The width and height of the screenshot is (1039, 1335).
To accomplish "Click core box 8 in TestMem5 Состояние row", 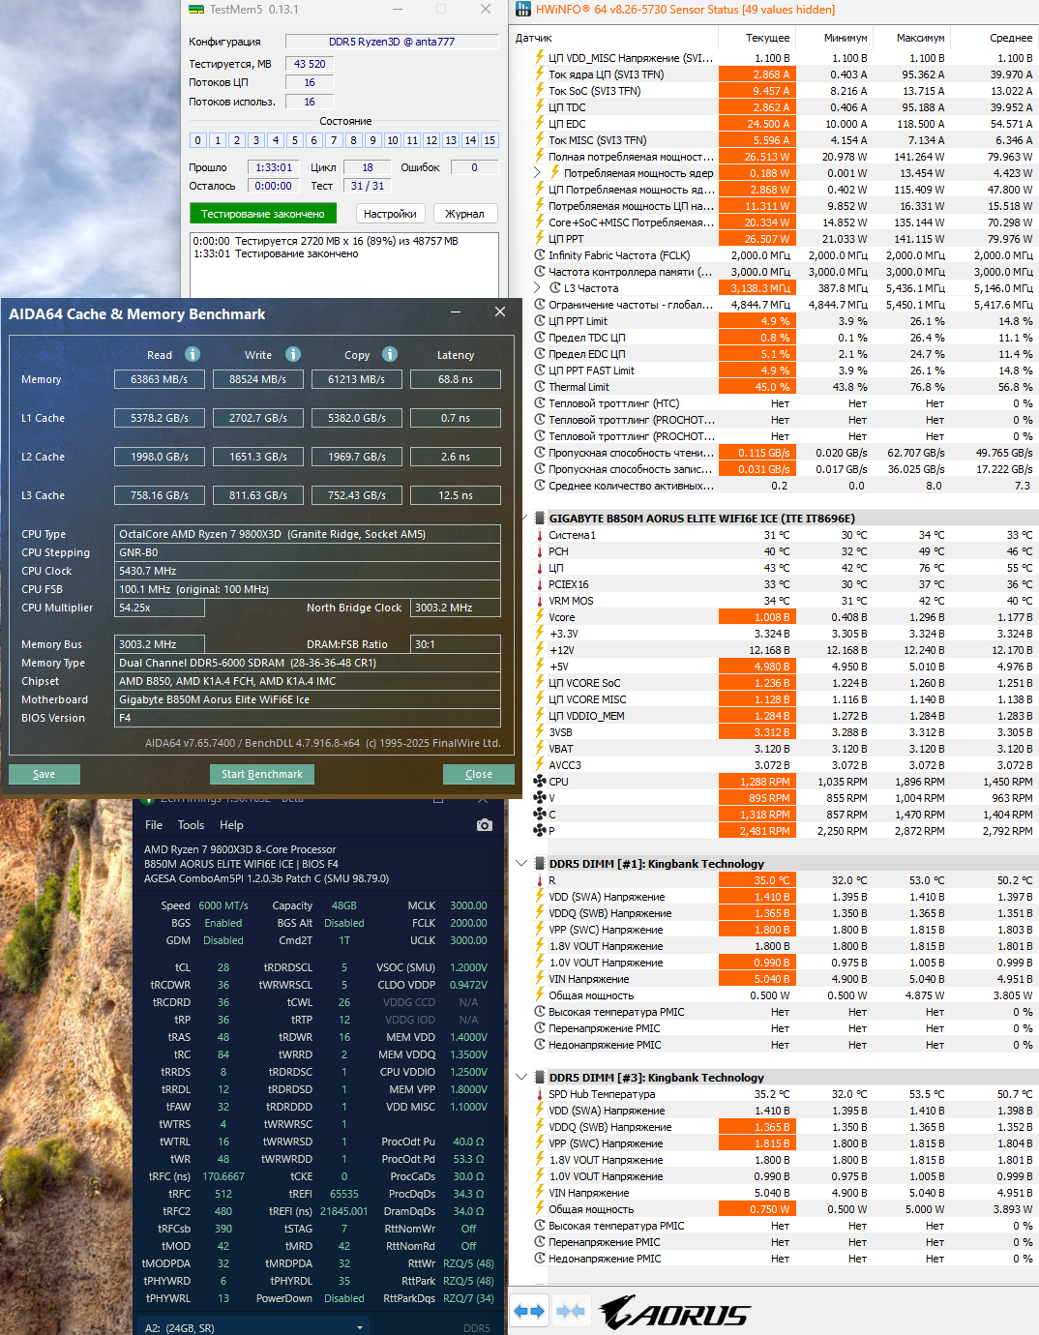I will [x=353, y=140].
